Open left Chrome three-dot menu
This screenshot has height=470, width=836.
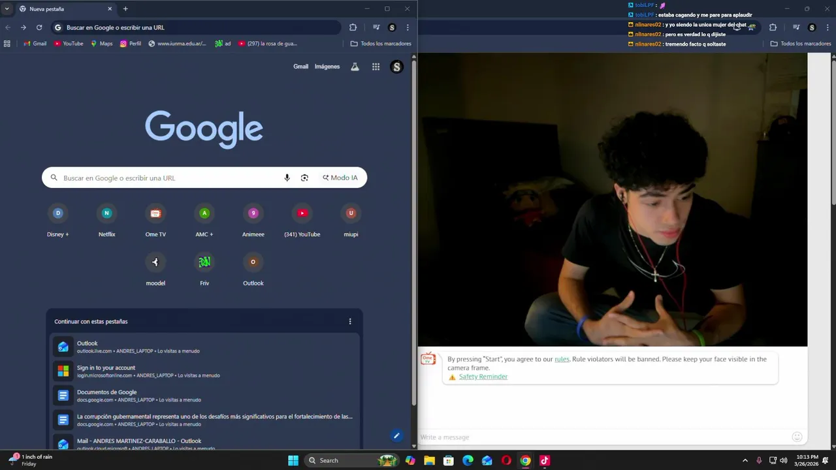pos(408,27)
